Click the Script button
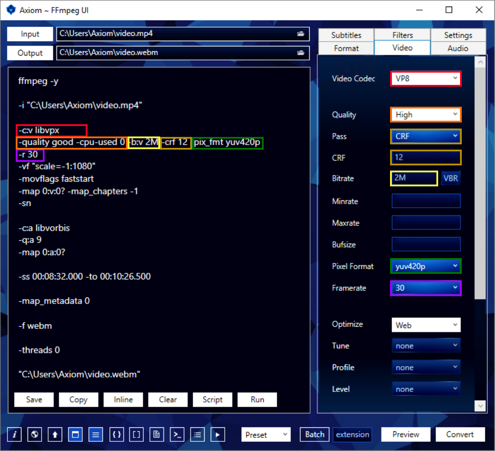495x451 pixels. point(213,399)
